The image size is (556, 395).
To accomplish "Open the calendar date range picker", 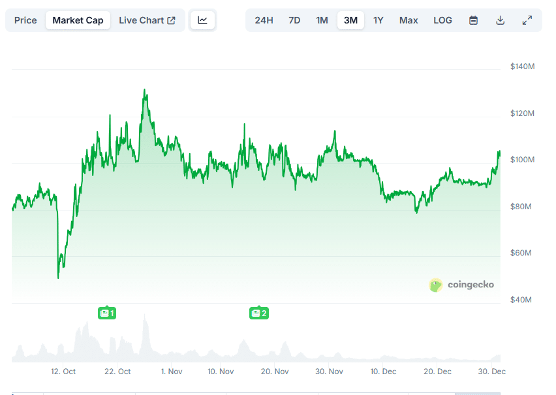I will click(x=473, y=20).
